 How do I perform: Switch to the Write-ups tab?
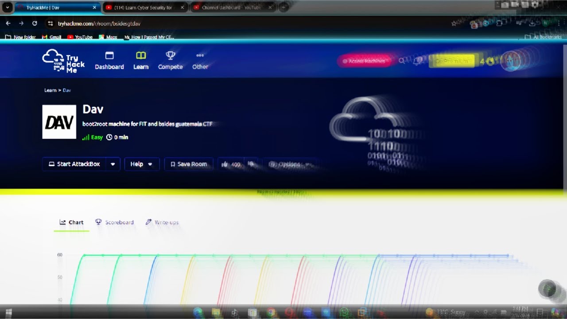[x=162, y=222]
